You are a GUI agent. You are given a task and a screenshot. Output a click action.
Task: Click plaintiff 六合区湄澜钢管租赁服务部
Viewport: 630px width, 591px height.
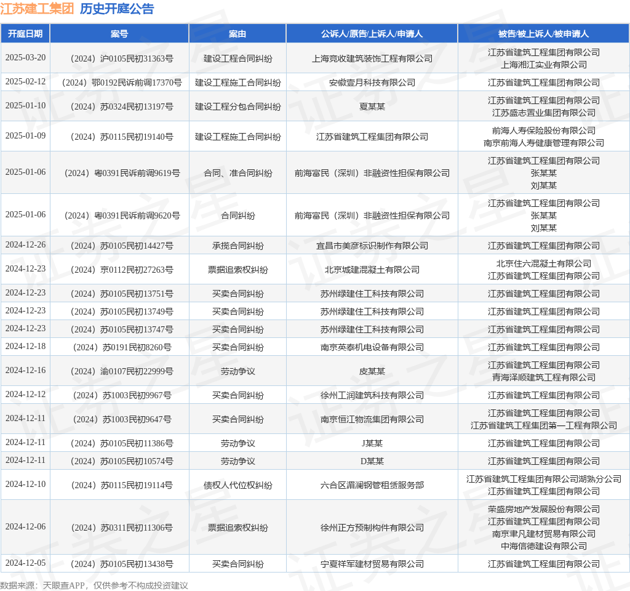[372, 485]
